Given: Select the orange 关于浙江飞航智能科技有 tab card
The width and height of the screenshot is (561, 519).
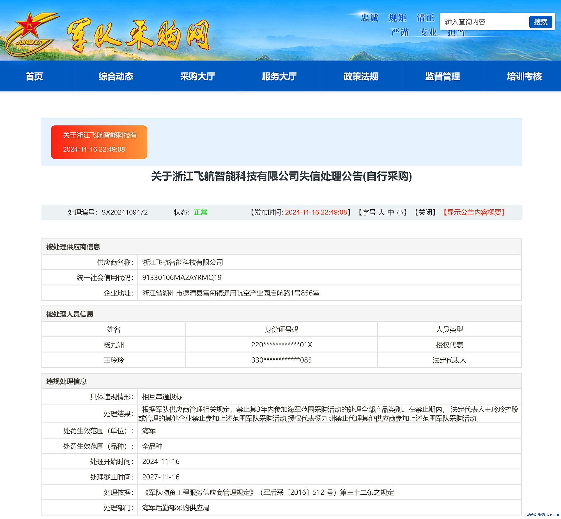Looking at the screenshot, I should 99,142.
